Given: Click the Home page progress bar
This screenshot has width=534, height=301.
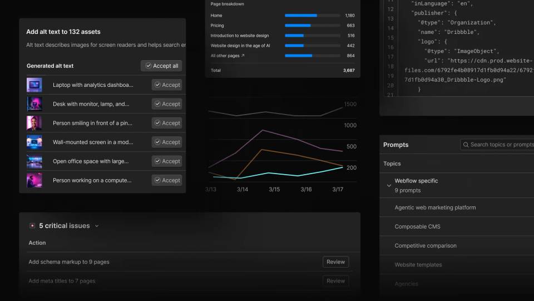Looking at the screenshot, I should point(312,16).
